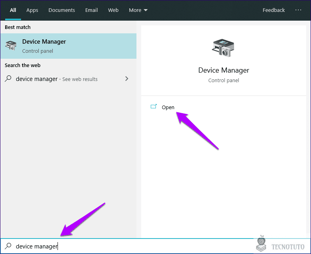Screen dimensions: 311x254
Task: Click Open to launch Device Manager
Action: 168,107
